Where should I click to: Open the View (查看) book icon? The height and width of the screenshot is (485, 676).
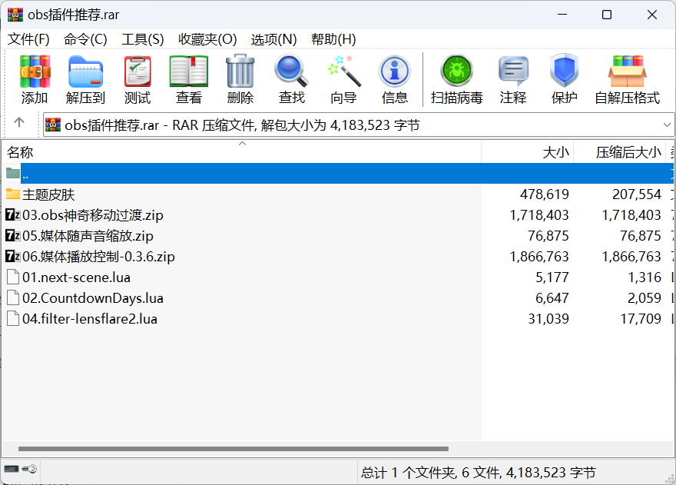pyautogui.click(x=189, y=79)
